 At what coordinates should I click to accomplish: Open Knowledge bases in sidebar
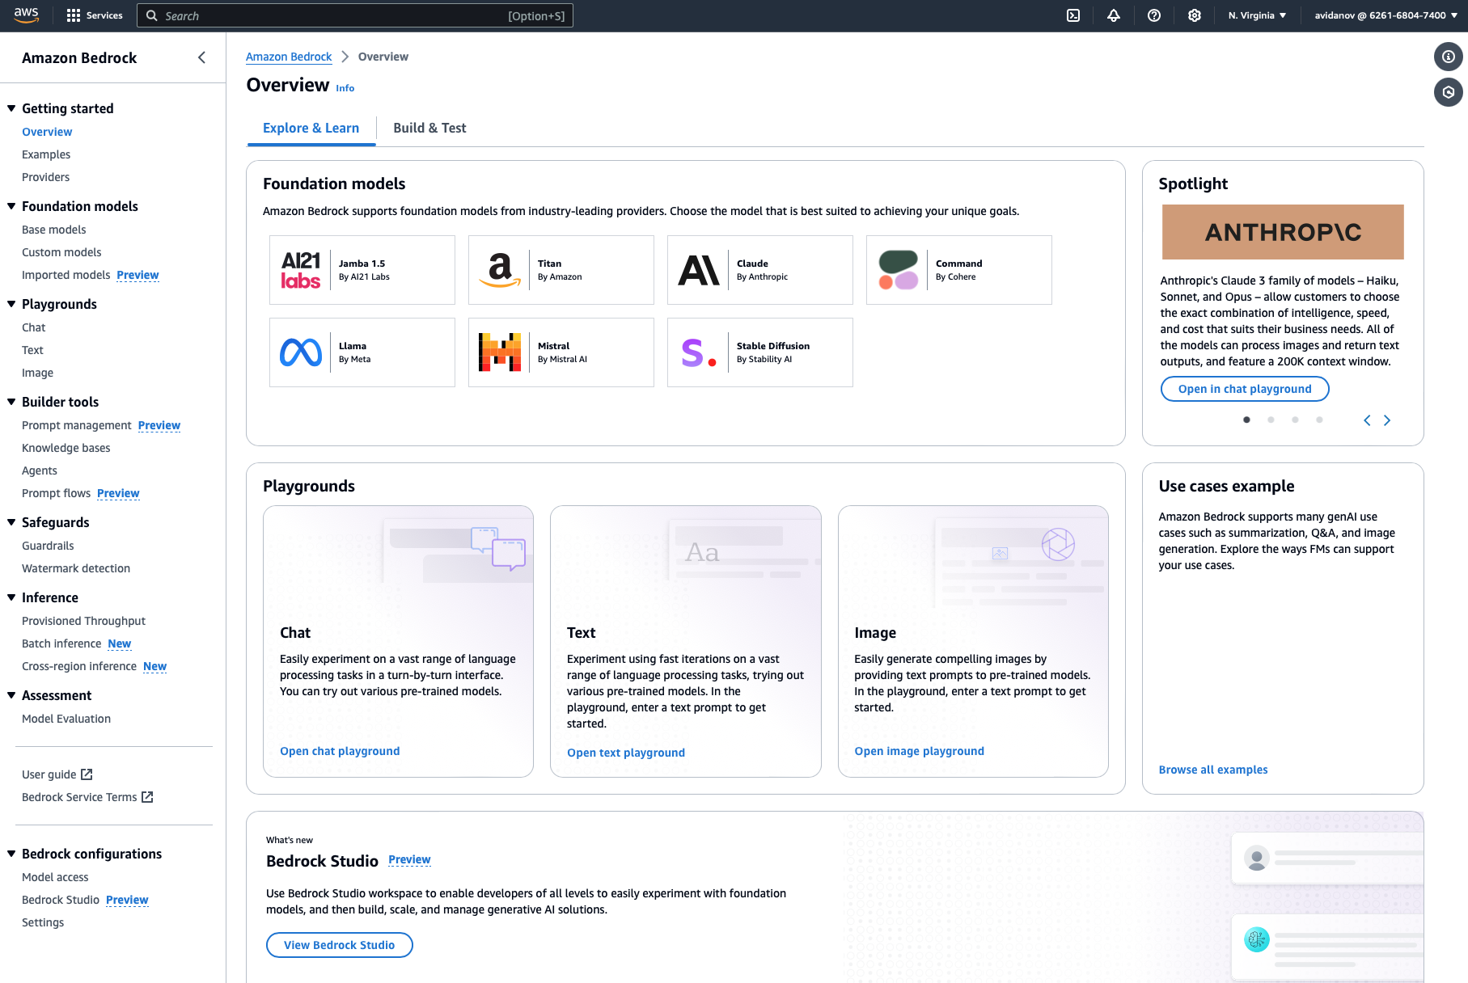[66, 448]
